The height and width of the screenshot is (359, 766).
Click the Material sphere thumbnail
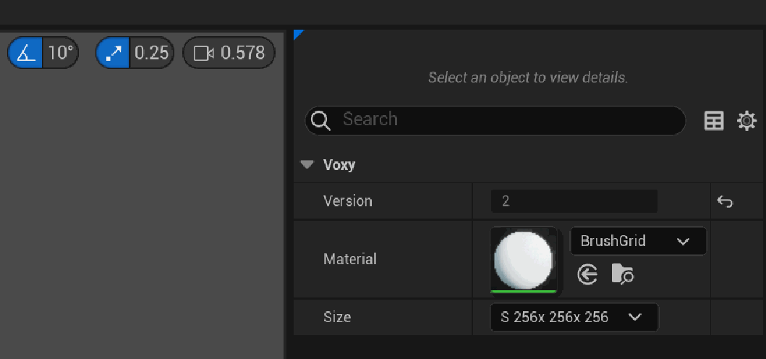pyautogui.click(x=524, y=260)
